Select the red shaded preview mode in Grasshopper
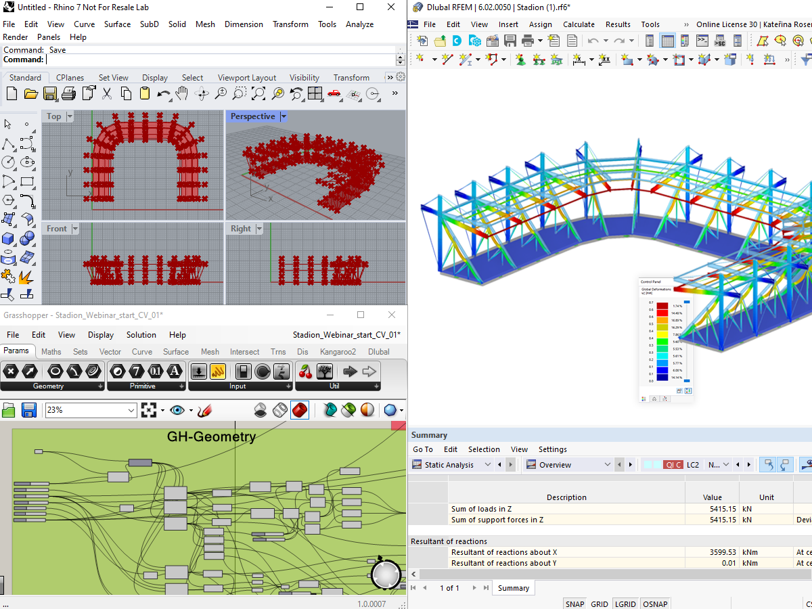This screenshot has width=812, height=609. pyautogui.click(x=300, y=410)
